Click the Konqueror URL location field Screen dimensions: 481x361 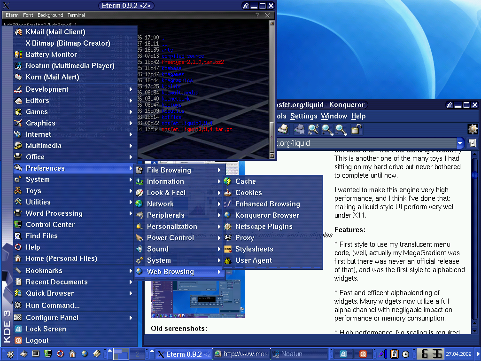[366, 143]
